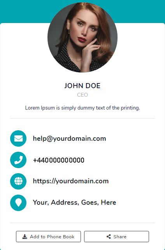Select the circular profile photo
The width and height of the screenshot is (165, 250).
[82, 37]
